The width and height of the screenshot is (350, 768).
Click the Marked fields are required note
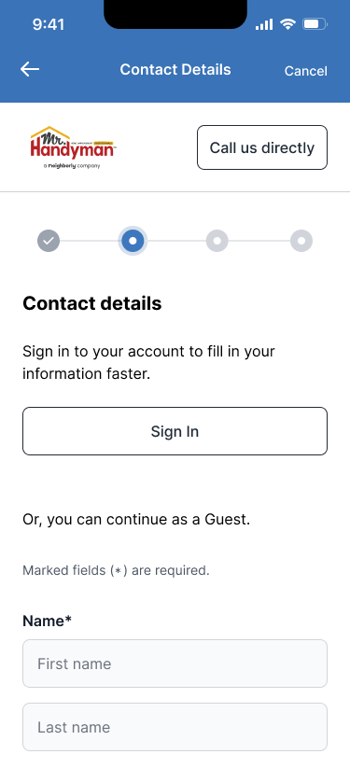coord(116,570)
